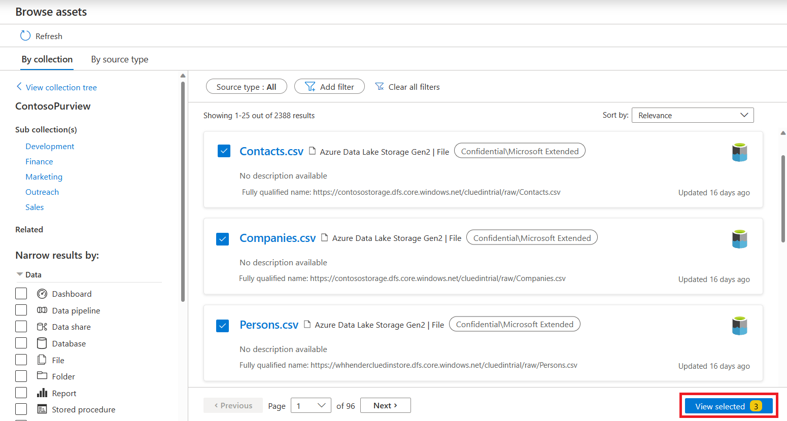Viewport: 787px width, 421px height.
Task: Click the Data Lake storage icon on the Companies.csv card
Action: point(740,239)
